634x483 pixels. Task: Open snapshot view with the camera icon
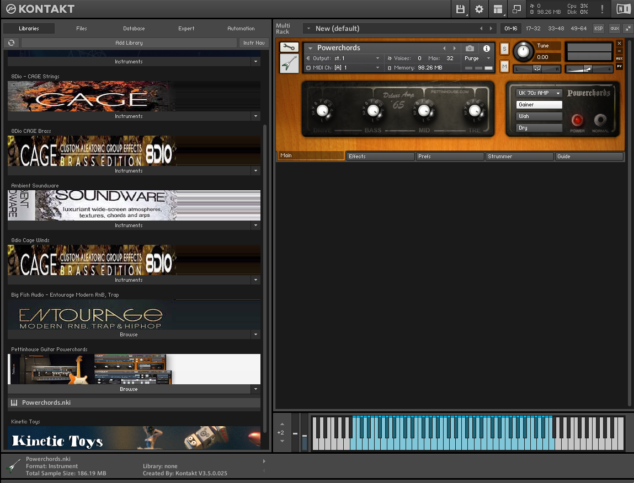coord(470,48)
